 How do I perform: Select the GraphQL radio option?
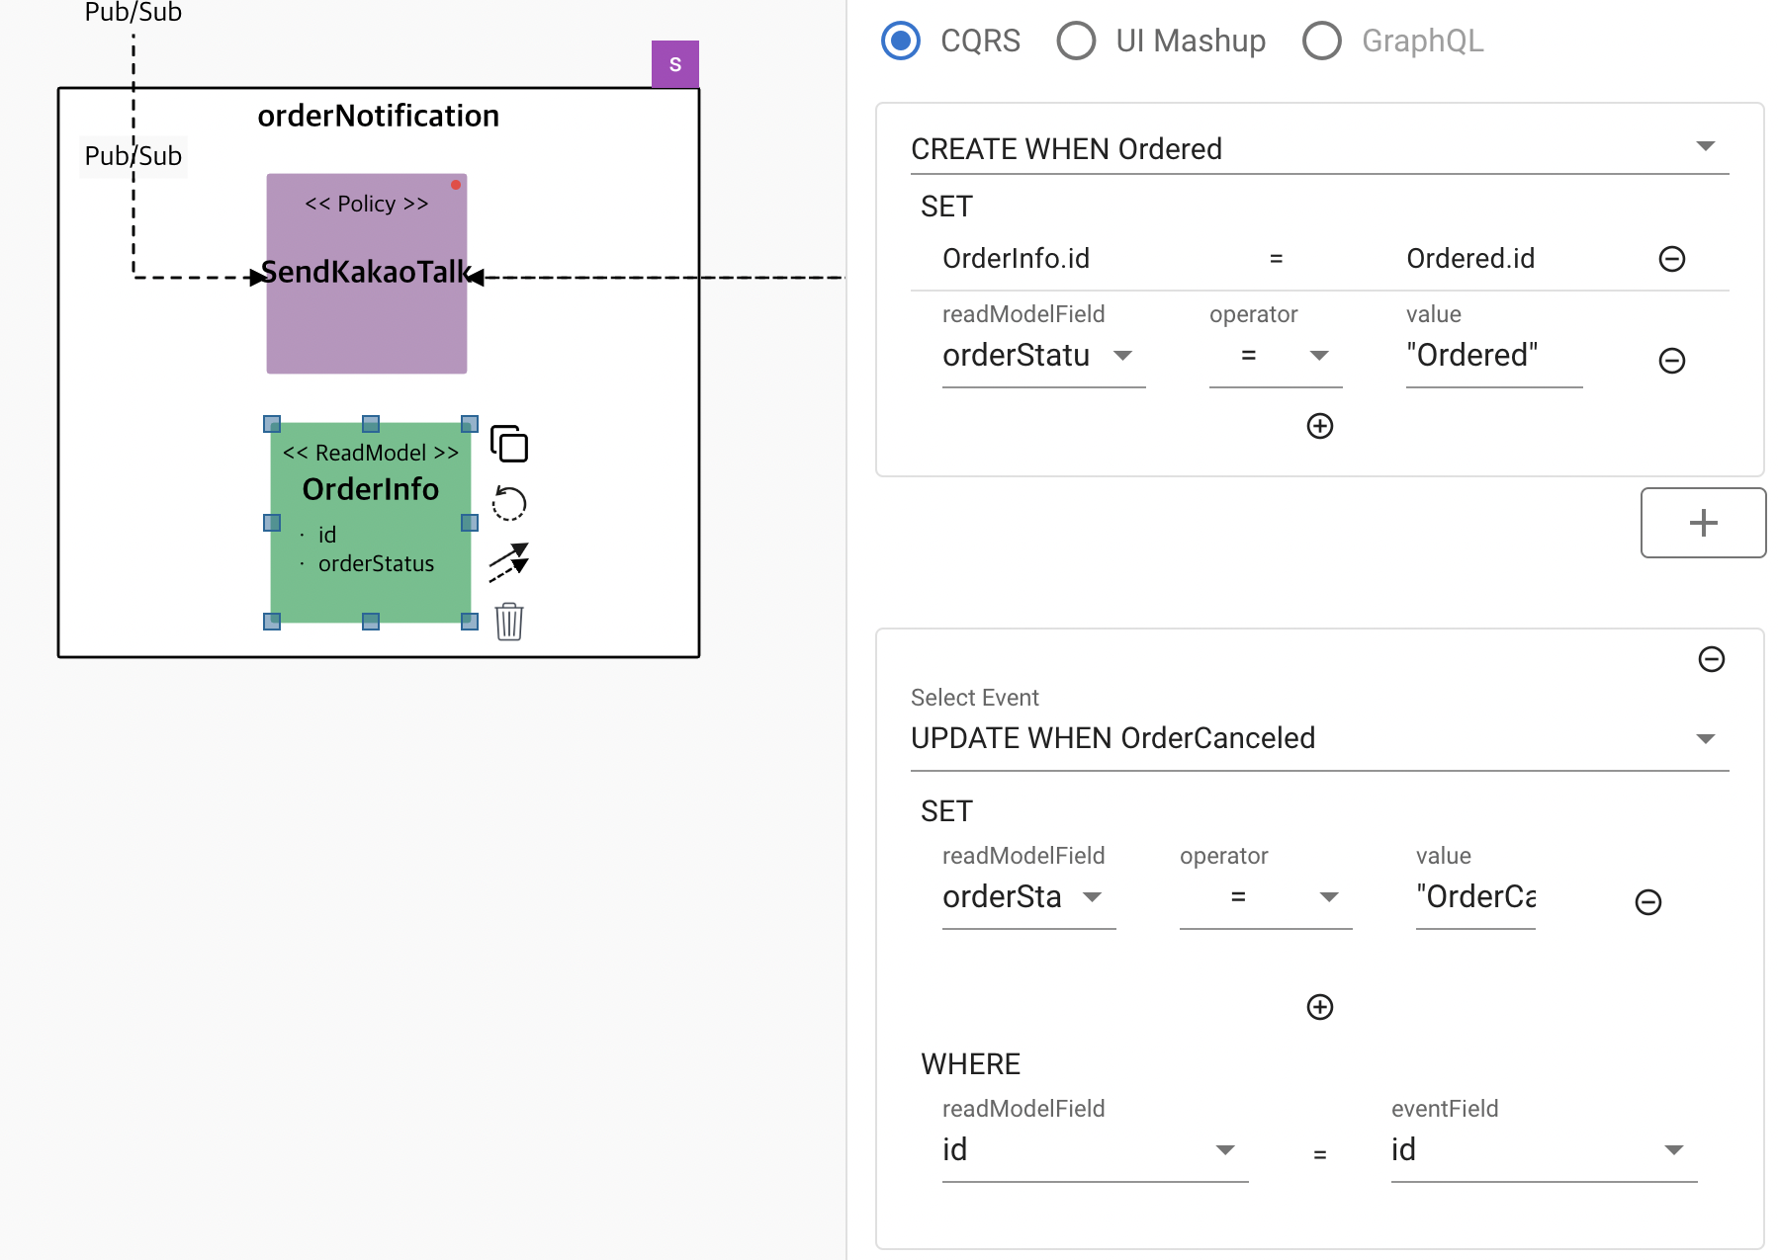1321,41
